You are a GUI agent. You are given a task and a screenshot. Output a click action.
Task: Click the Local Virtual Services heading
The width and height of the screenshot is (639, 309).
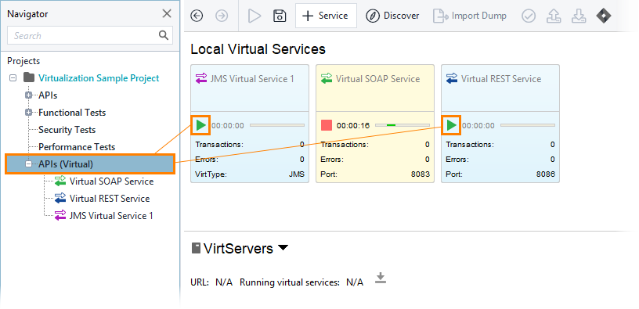[x=258, y=49]
